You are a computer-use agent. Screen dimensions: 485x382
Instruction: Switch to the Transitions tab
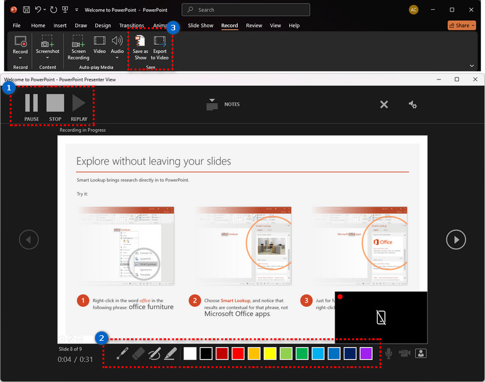pos(132,25)
